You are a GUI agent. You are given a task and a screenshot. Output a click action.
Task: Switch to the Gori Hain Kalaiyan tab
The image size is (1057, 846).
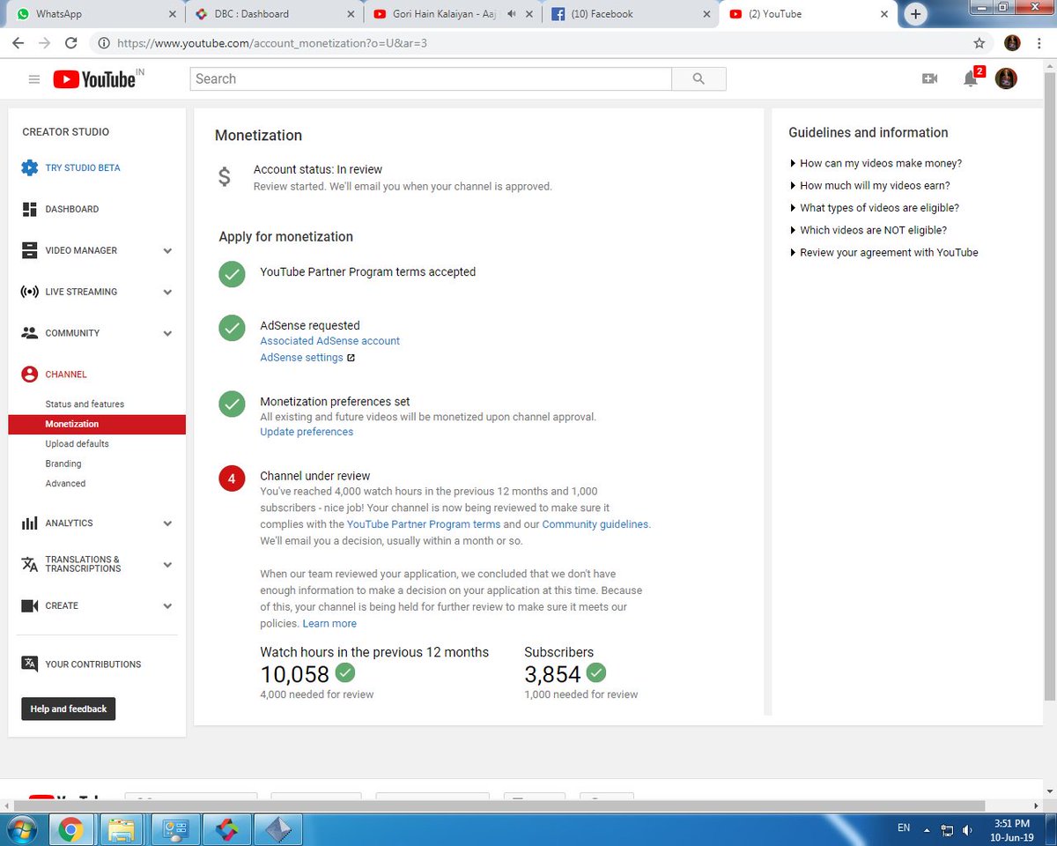[451, 14]
